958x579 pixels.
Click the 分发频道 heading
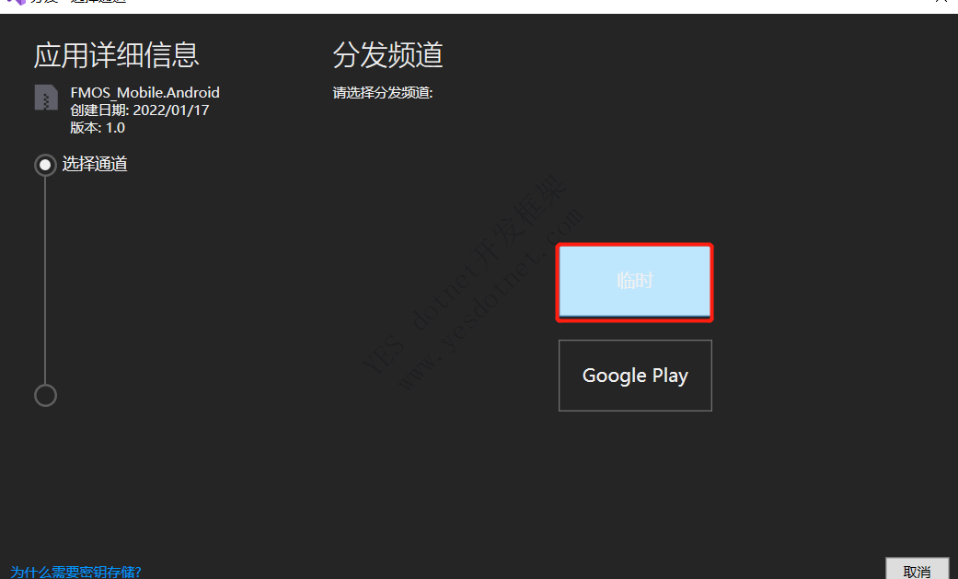coord(387,55)
